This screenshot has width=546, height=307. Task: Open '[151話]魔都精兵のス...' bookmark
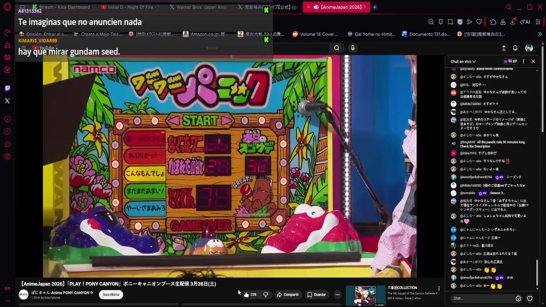pos(481,34)
